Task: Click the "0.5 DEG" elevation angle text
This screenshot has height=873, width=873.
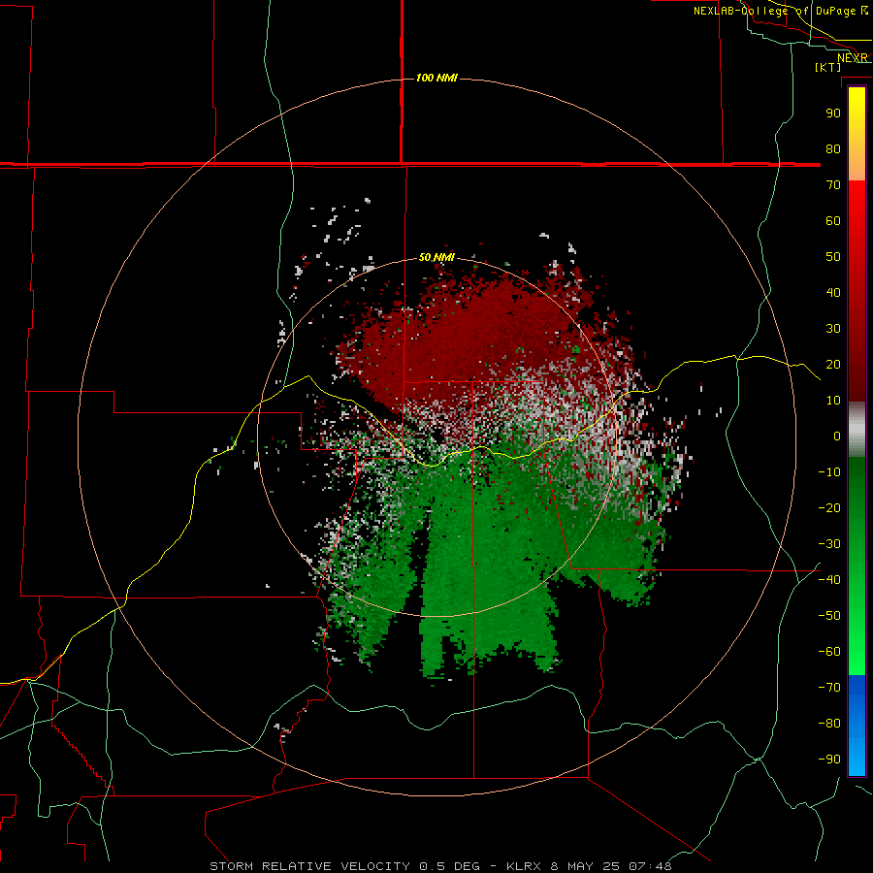Action: [x=449, y=866]
